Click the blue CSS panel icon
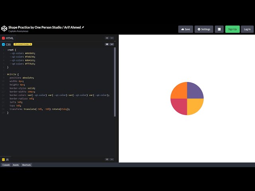Screen dimensions: 255x191 (x=3, y=44)
